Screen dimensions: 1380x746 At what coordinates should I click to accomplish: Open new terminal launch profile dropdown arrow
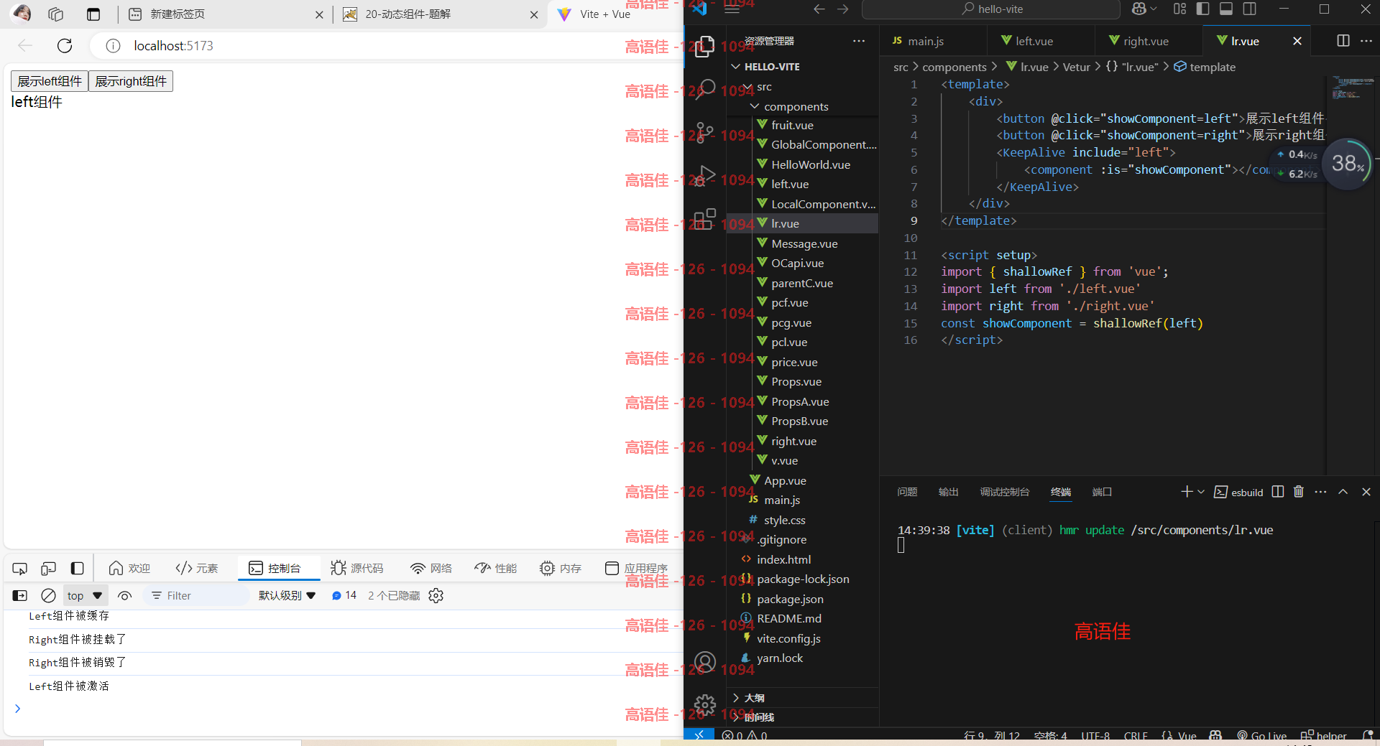1201,492
